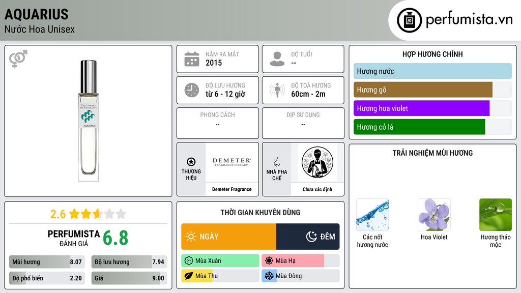Click the person silhouette icon for Độ tuổi
The height and width of the screenshot is (293, 521).
pos(277,59)
